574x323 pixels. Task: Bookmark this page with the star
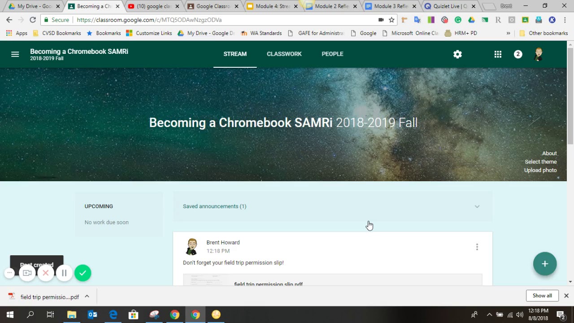[391, 20]
